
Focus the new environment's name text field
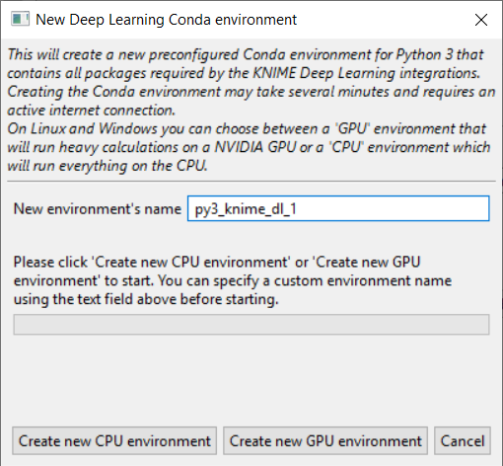[338, 208]
